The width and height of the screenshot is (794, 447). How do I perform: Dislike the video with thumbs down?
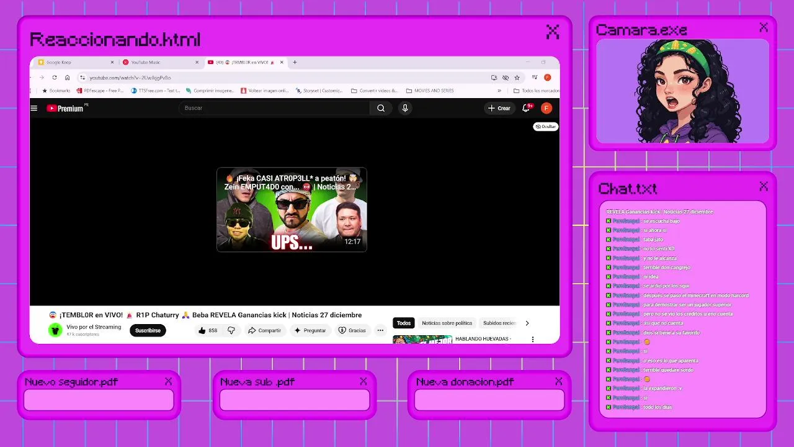[x=231, y=330]
